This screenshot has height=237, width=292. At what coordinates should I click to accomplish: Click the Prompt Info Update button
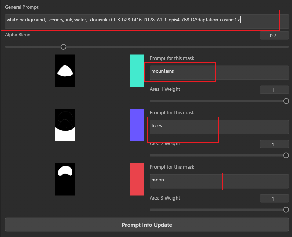tap(147, 225)
